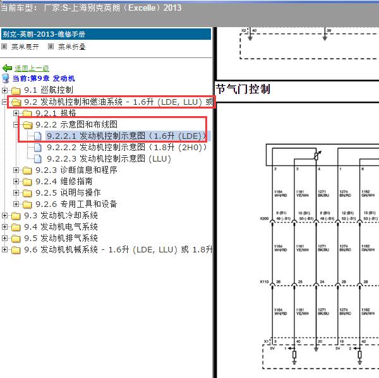Select 9.2.2 示意图和布线图 item
Screen dimensions: 379x378
[76, 124]
